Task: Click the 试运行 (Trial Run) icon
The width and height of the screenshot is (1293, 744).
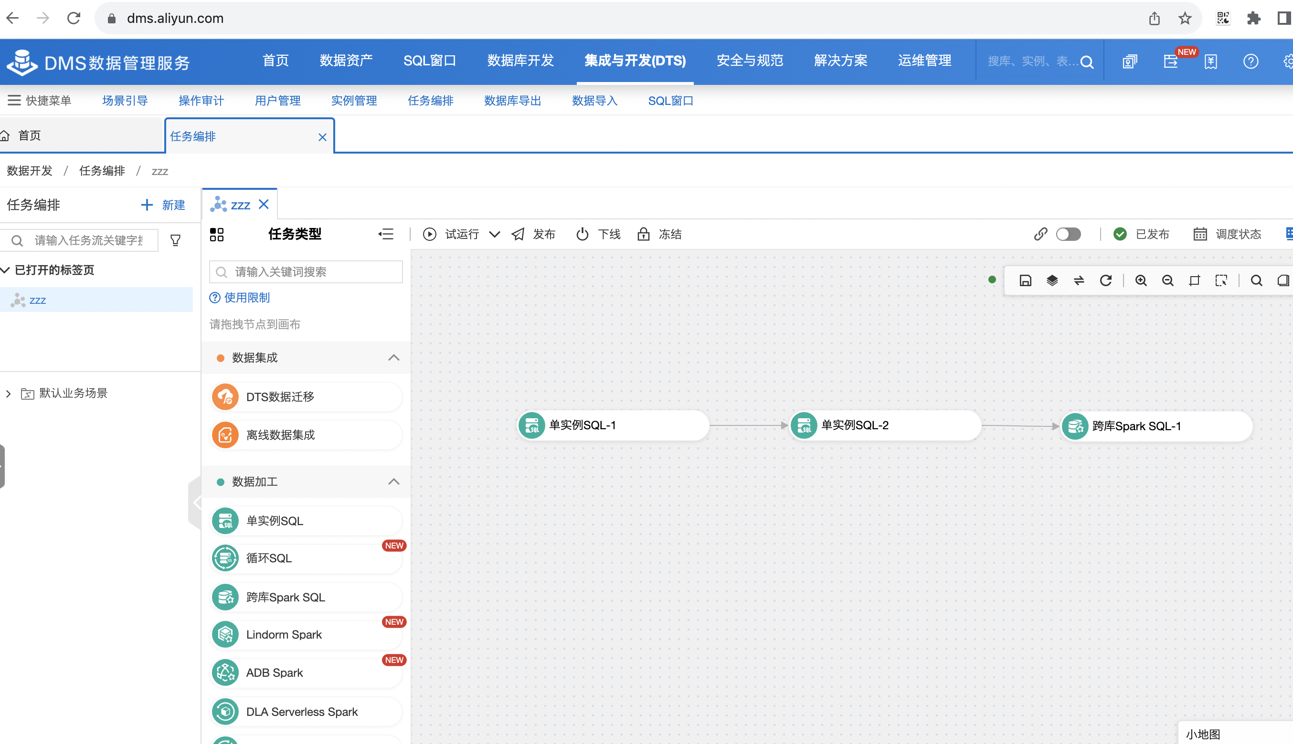Action: 429,234
